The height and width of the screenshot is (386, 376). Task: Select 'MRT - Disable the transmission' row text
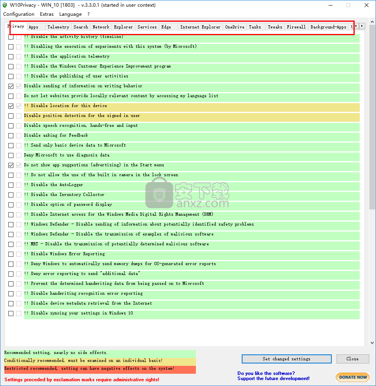click(117, 244)
